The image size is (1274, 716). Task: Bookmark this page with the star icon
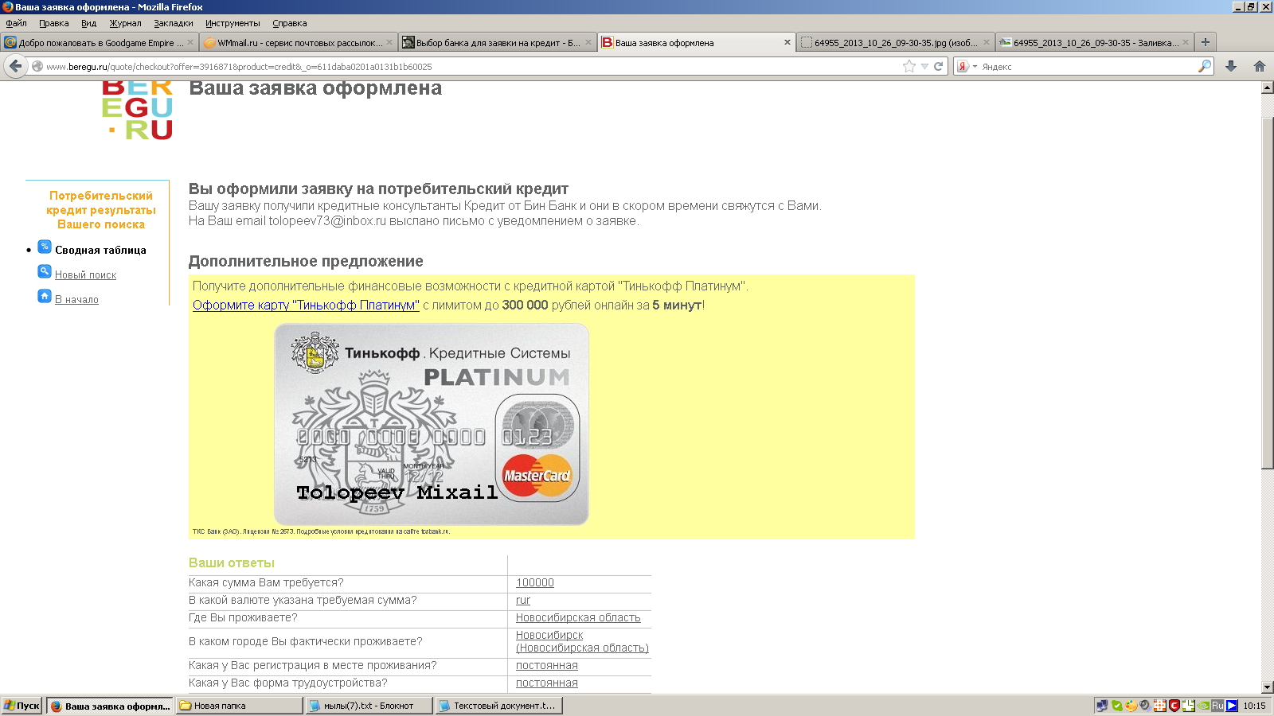pyautogui.click(x=909, y=67)
